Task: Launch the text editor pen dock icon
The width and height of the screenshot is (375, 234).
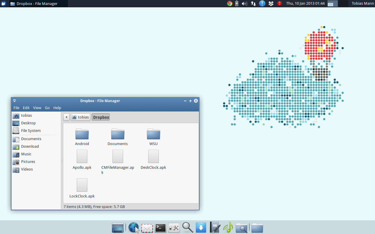Action: coord(215,227)
